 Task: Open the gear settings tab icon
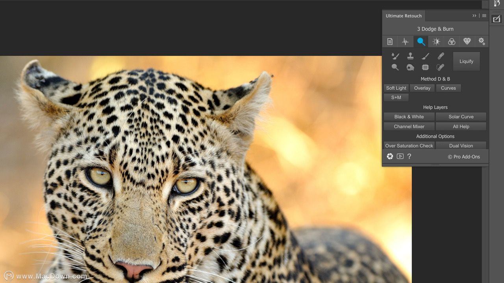482,41
